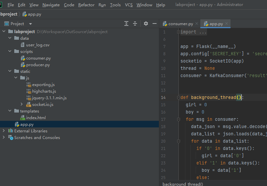Viewport: 267px width, 186px height.
Task: Open Project panel settings gear
Action: [146, 23]
